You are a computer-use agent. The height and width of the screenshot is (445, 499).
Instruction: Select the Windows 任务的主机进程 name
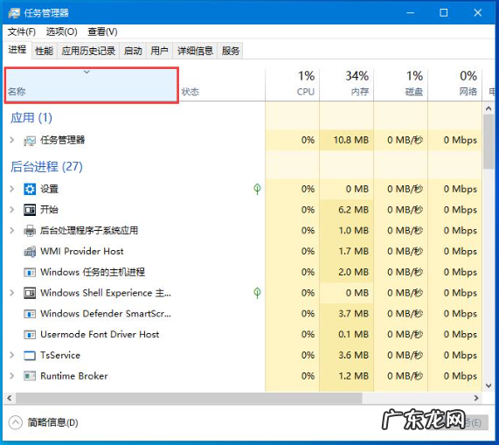(x=93, y=272)
